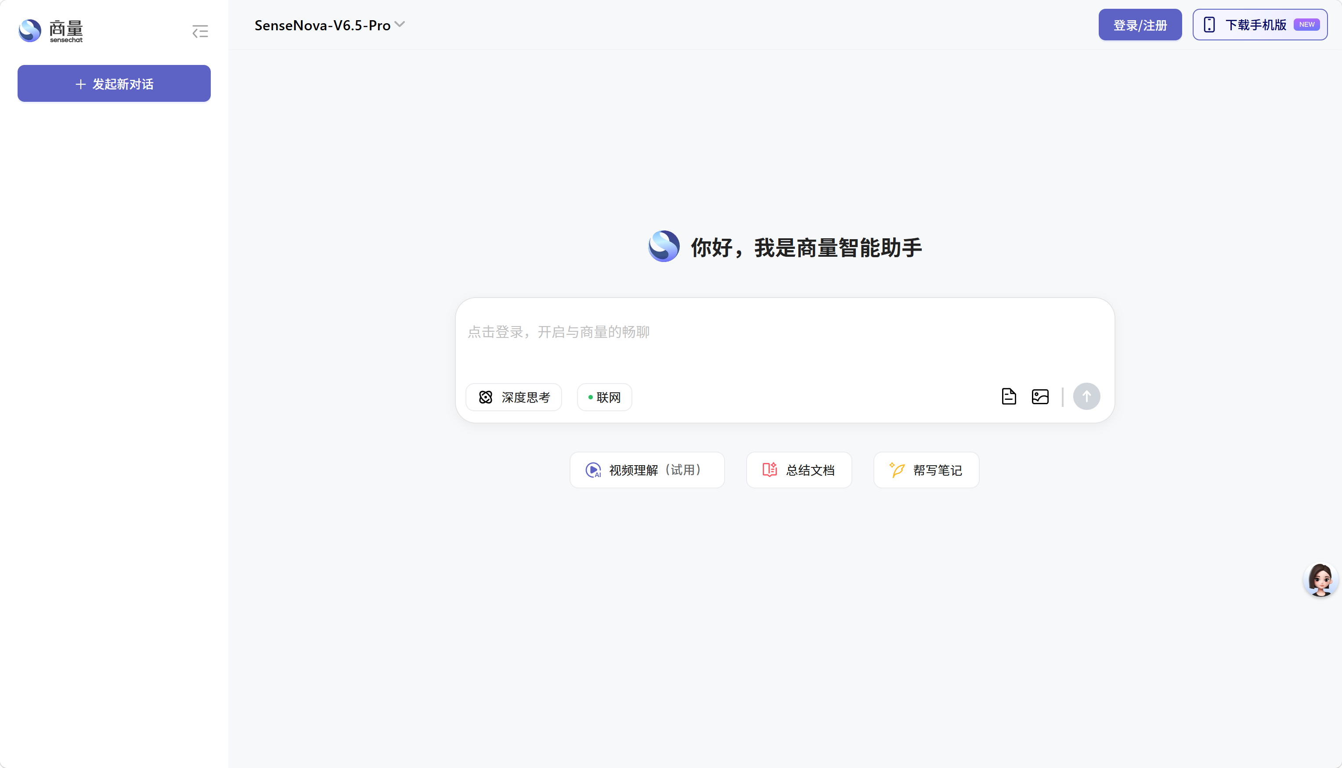1342x768 pixels.
Task: Select 视频理解（试用） video understanding shortcut
Action: tap(647, 470)
